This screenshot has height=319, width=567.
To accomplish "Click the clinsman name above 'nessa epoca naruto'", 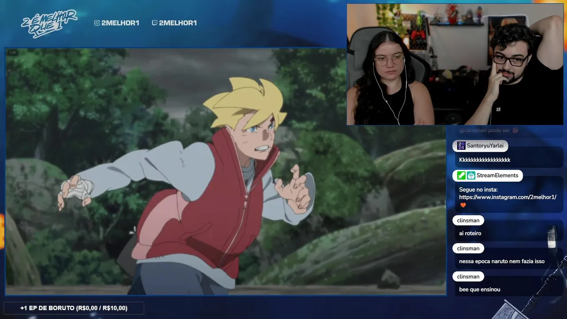I will pos(468,248).
